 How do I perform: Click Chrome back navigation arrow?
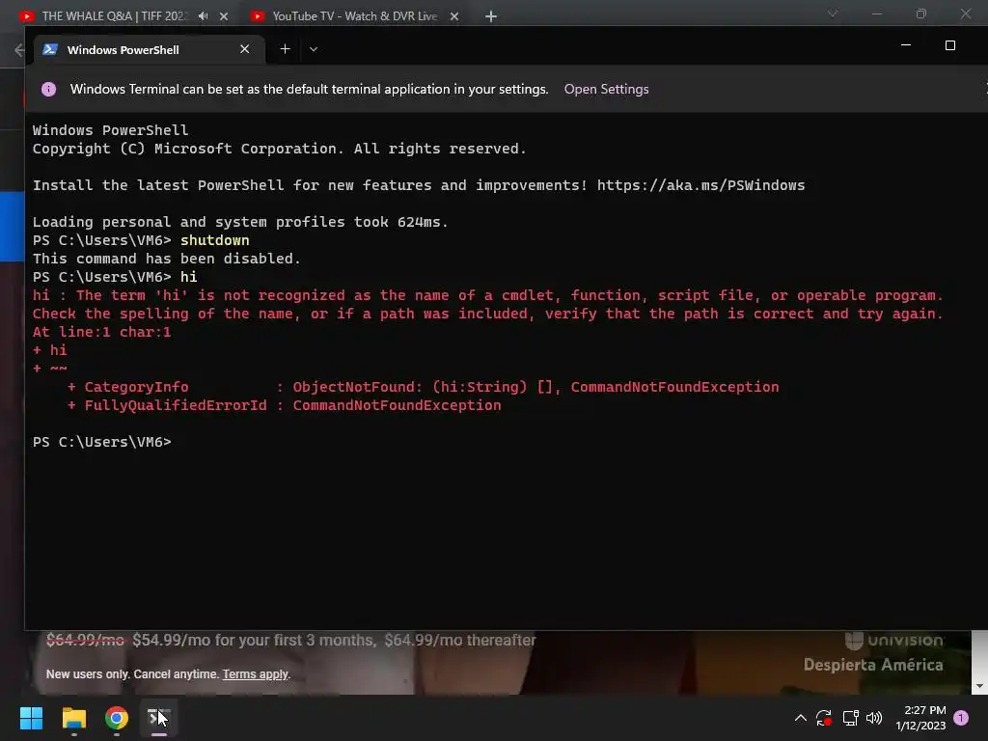pyautogui.click(x=19, y=50)
